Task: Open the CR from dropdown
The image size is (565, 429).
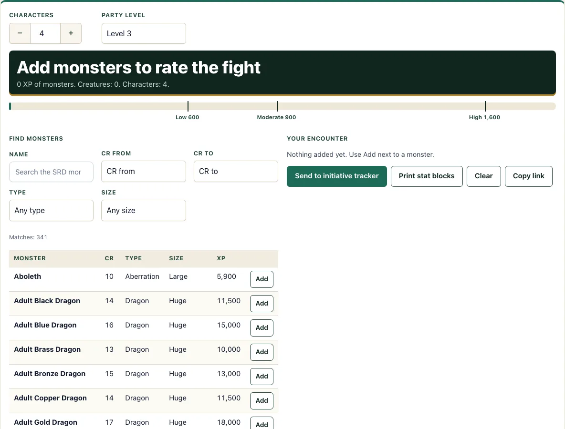Action: (144, 171)
